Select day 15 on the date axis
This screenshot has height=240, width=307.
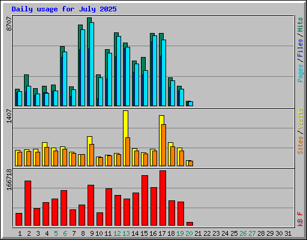tap(144, 233)
